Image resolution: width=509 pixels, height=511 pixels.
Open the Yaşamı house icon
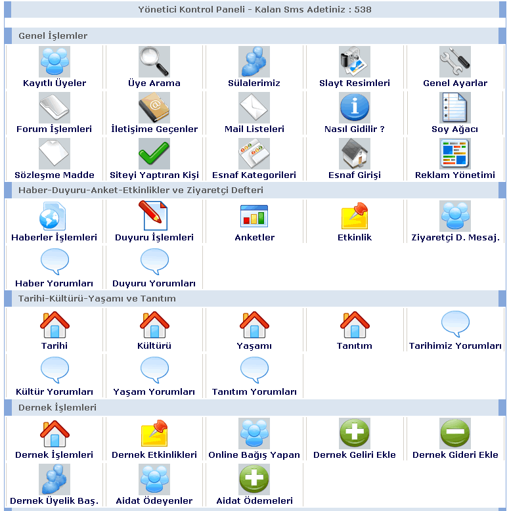tap(254, 324)
